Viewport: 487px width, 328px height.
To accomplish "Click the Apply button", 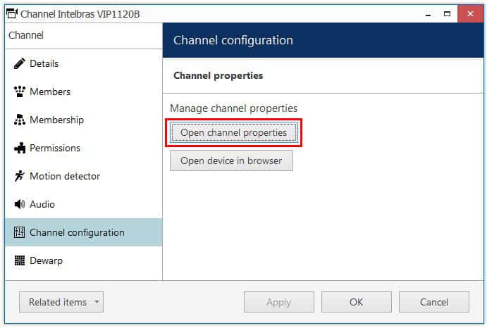I will pos(278,303).
